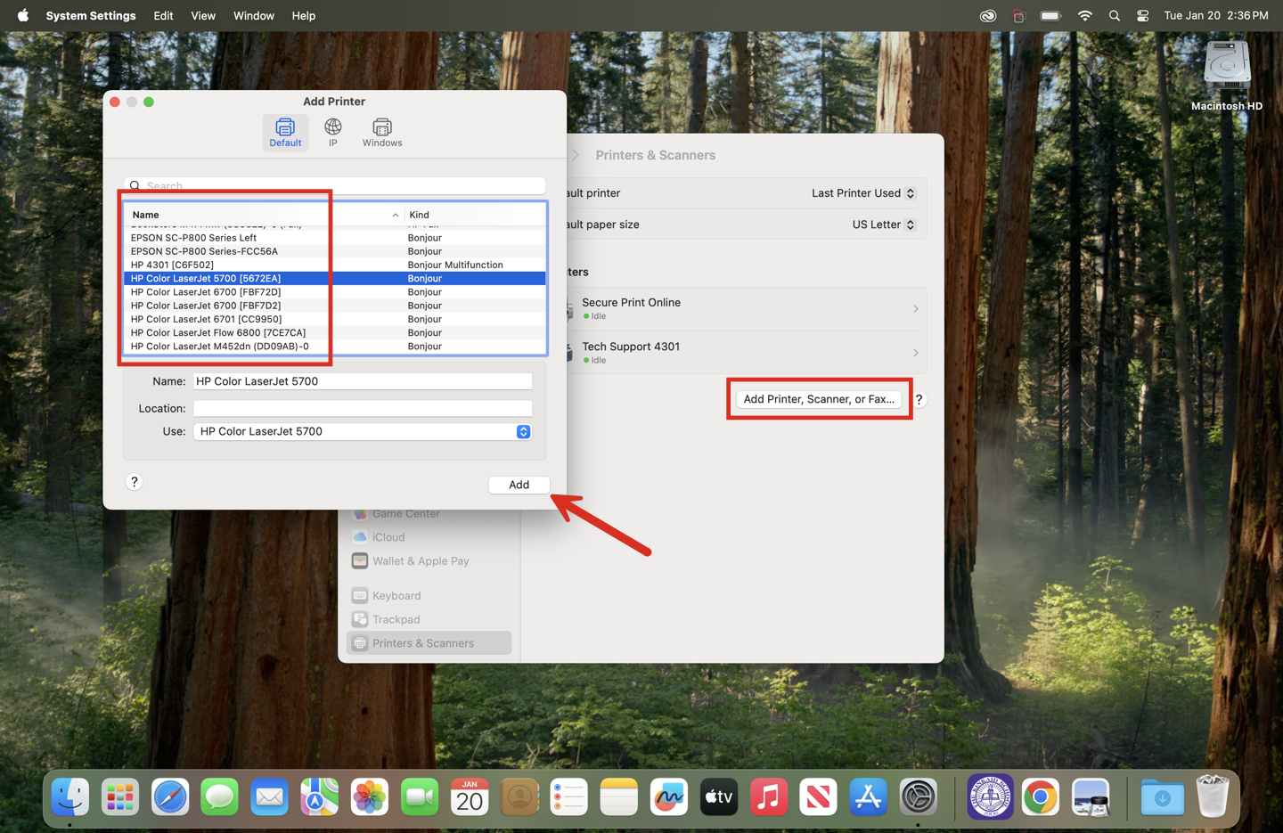The height and width of the screenshot is (833, 1283).
Task: Open Wallet & Apple Pay settings
Action: click(429, 561)
